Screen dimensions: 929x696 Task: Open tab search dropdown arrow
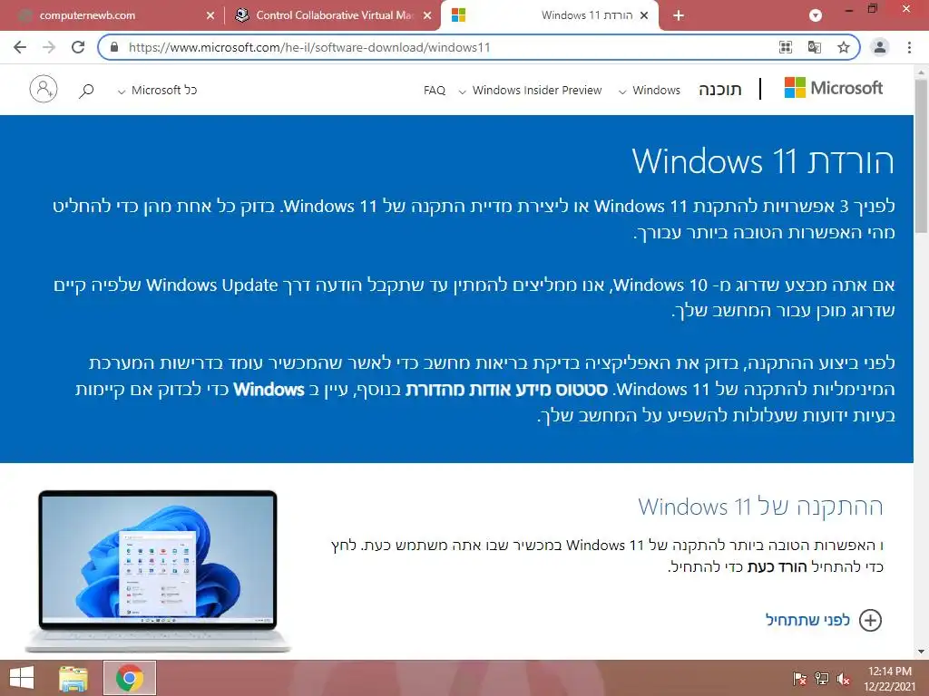816,15
